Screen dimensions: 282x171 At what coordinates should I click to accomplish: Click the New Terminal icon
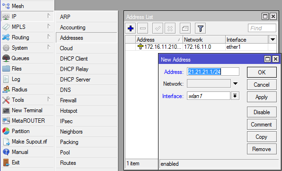click(x=6, y=110)
